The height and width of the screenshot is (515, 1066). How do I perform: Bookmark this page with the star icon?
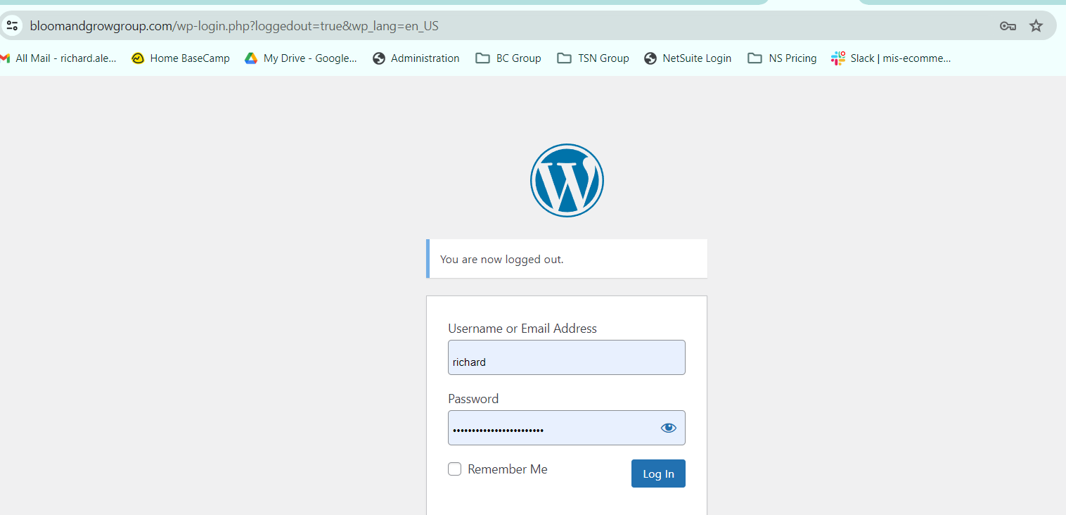coord(1036,26)
